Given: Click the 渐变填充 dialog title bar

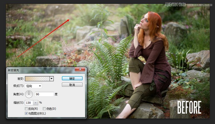Looking at the screenshot, I should point(37,70).
